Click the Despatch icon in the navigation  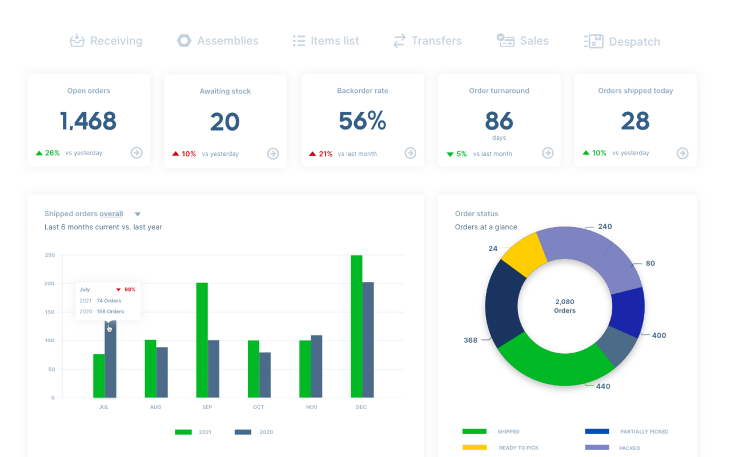(x=594, y=41)
